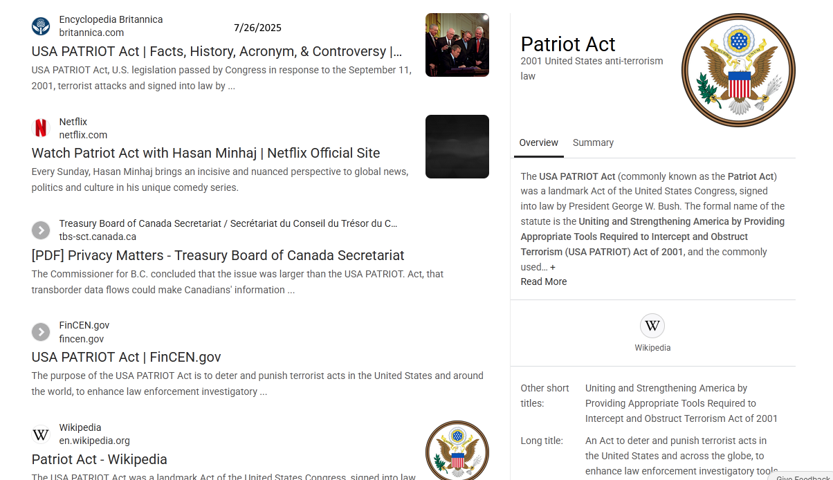This screenshot has width=833, height=480.
Task: Click the FinCEN.gov arrow icon
Action: [x=41, y=332]
